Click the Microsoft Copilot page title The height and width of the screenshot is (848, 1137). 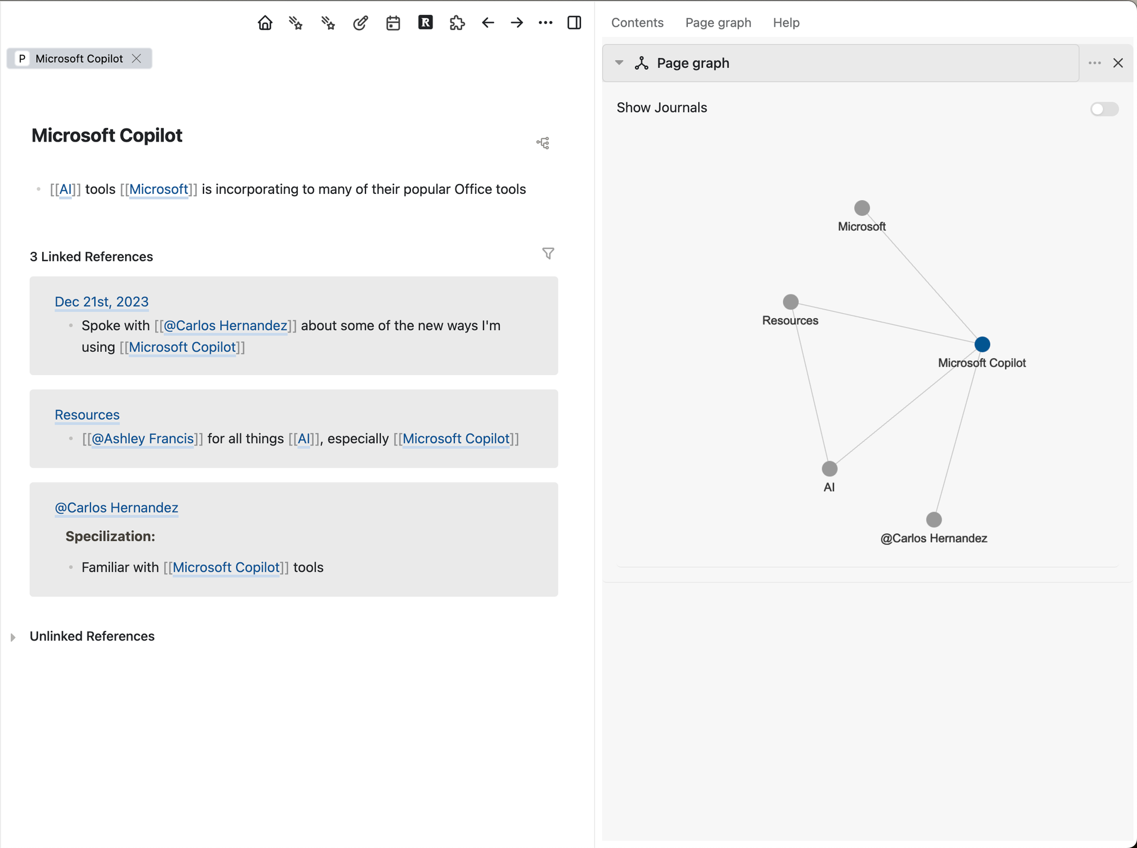pyautogui.click(x=107, y=135)
